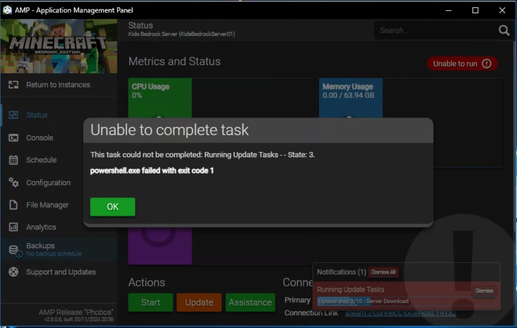The width and height of the screenshot is (517, 328).
Task: Select Return to Instances label
Action: [58, 85]
